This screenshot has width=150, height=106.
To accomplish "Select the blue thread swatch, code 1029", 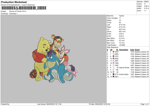I will click(113, 58).
